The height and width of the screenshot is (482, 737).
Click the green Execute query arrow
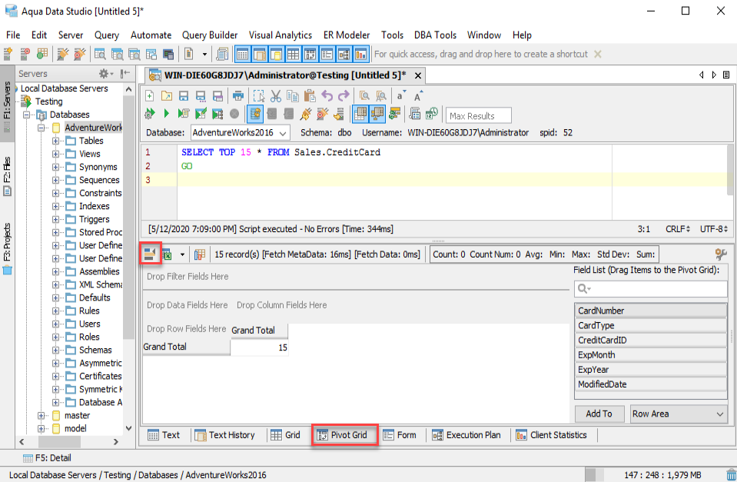tap(166, 114)
